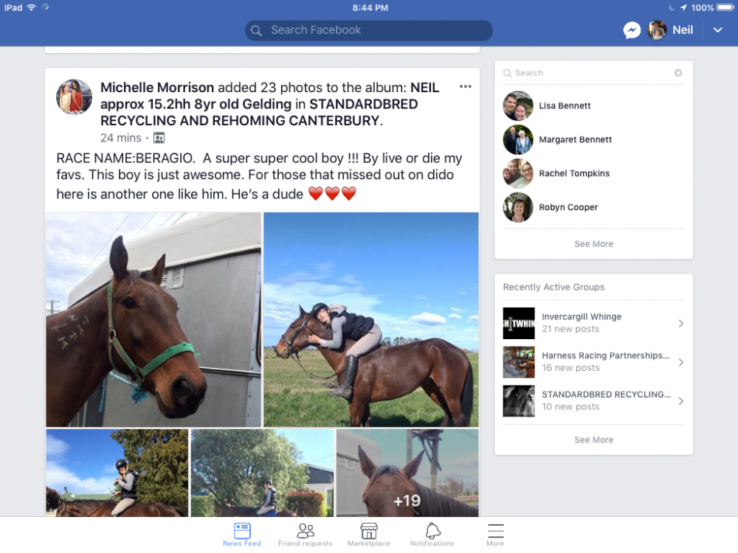This screenshot has height=553, width=738.
Task: Click See More under Recently Active Groups
Action: point(593,440)
